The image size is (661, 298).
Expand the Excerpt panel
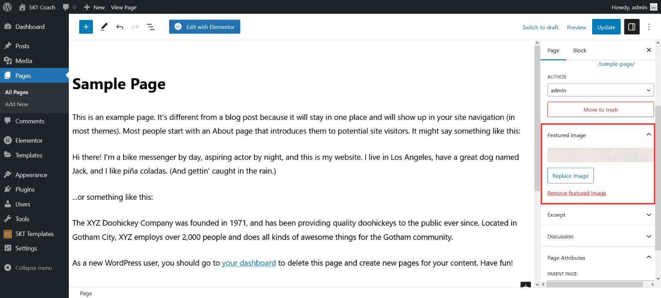pyautogui.click(x=649, y=214)
